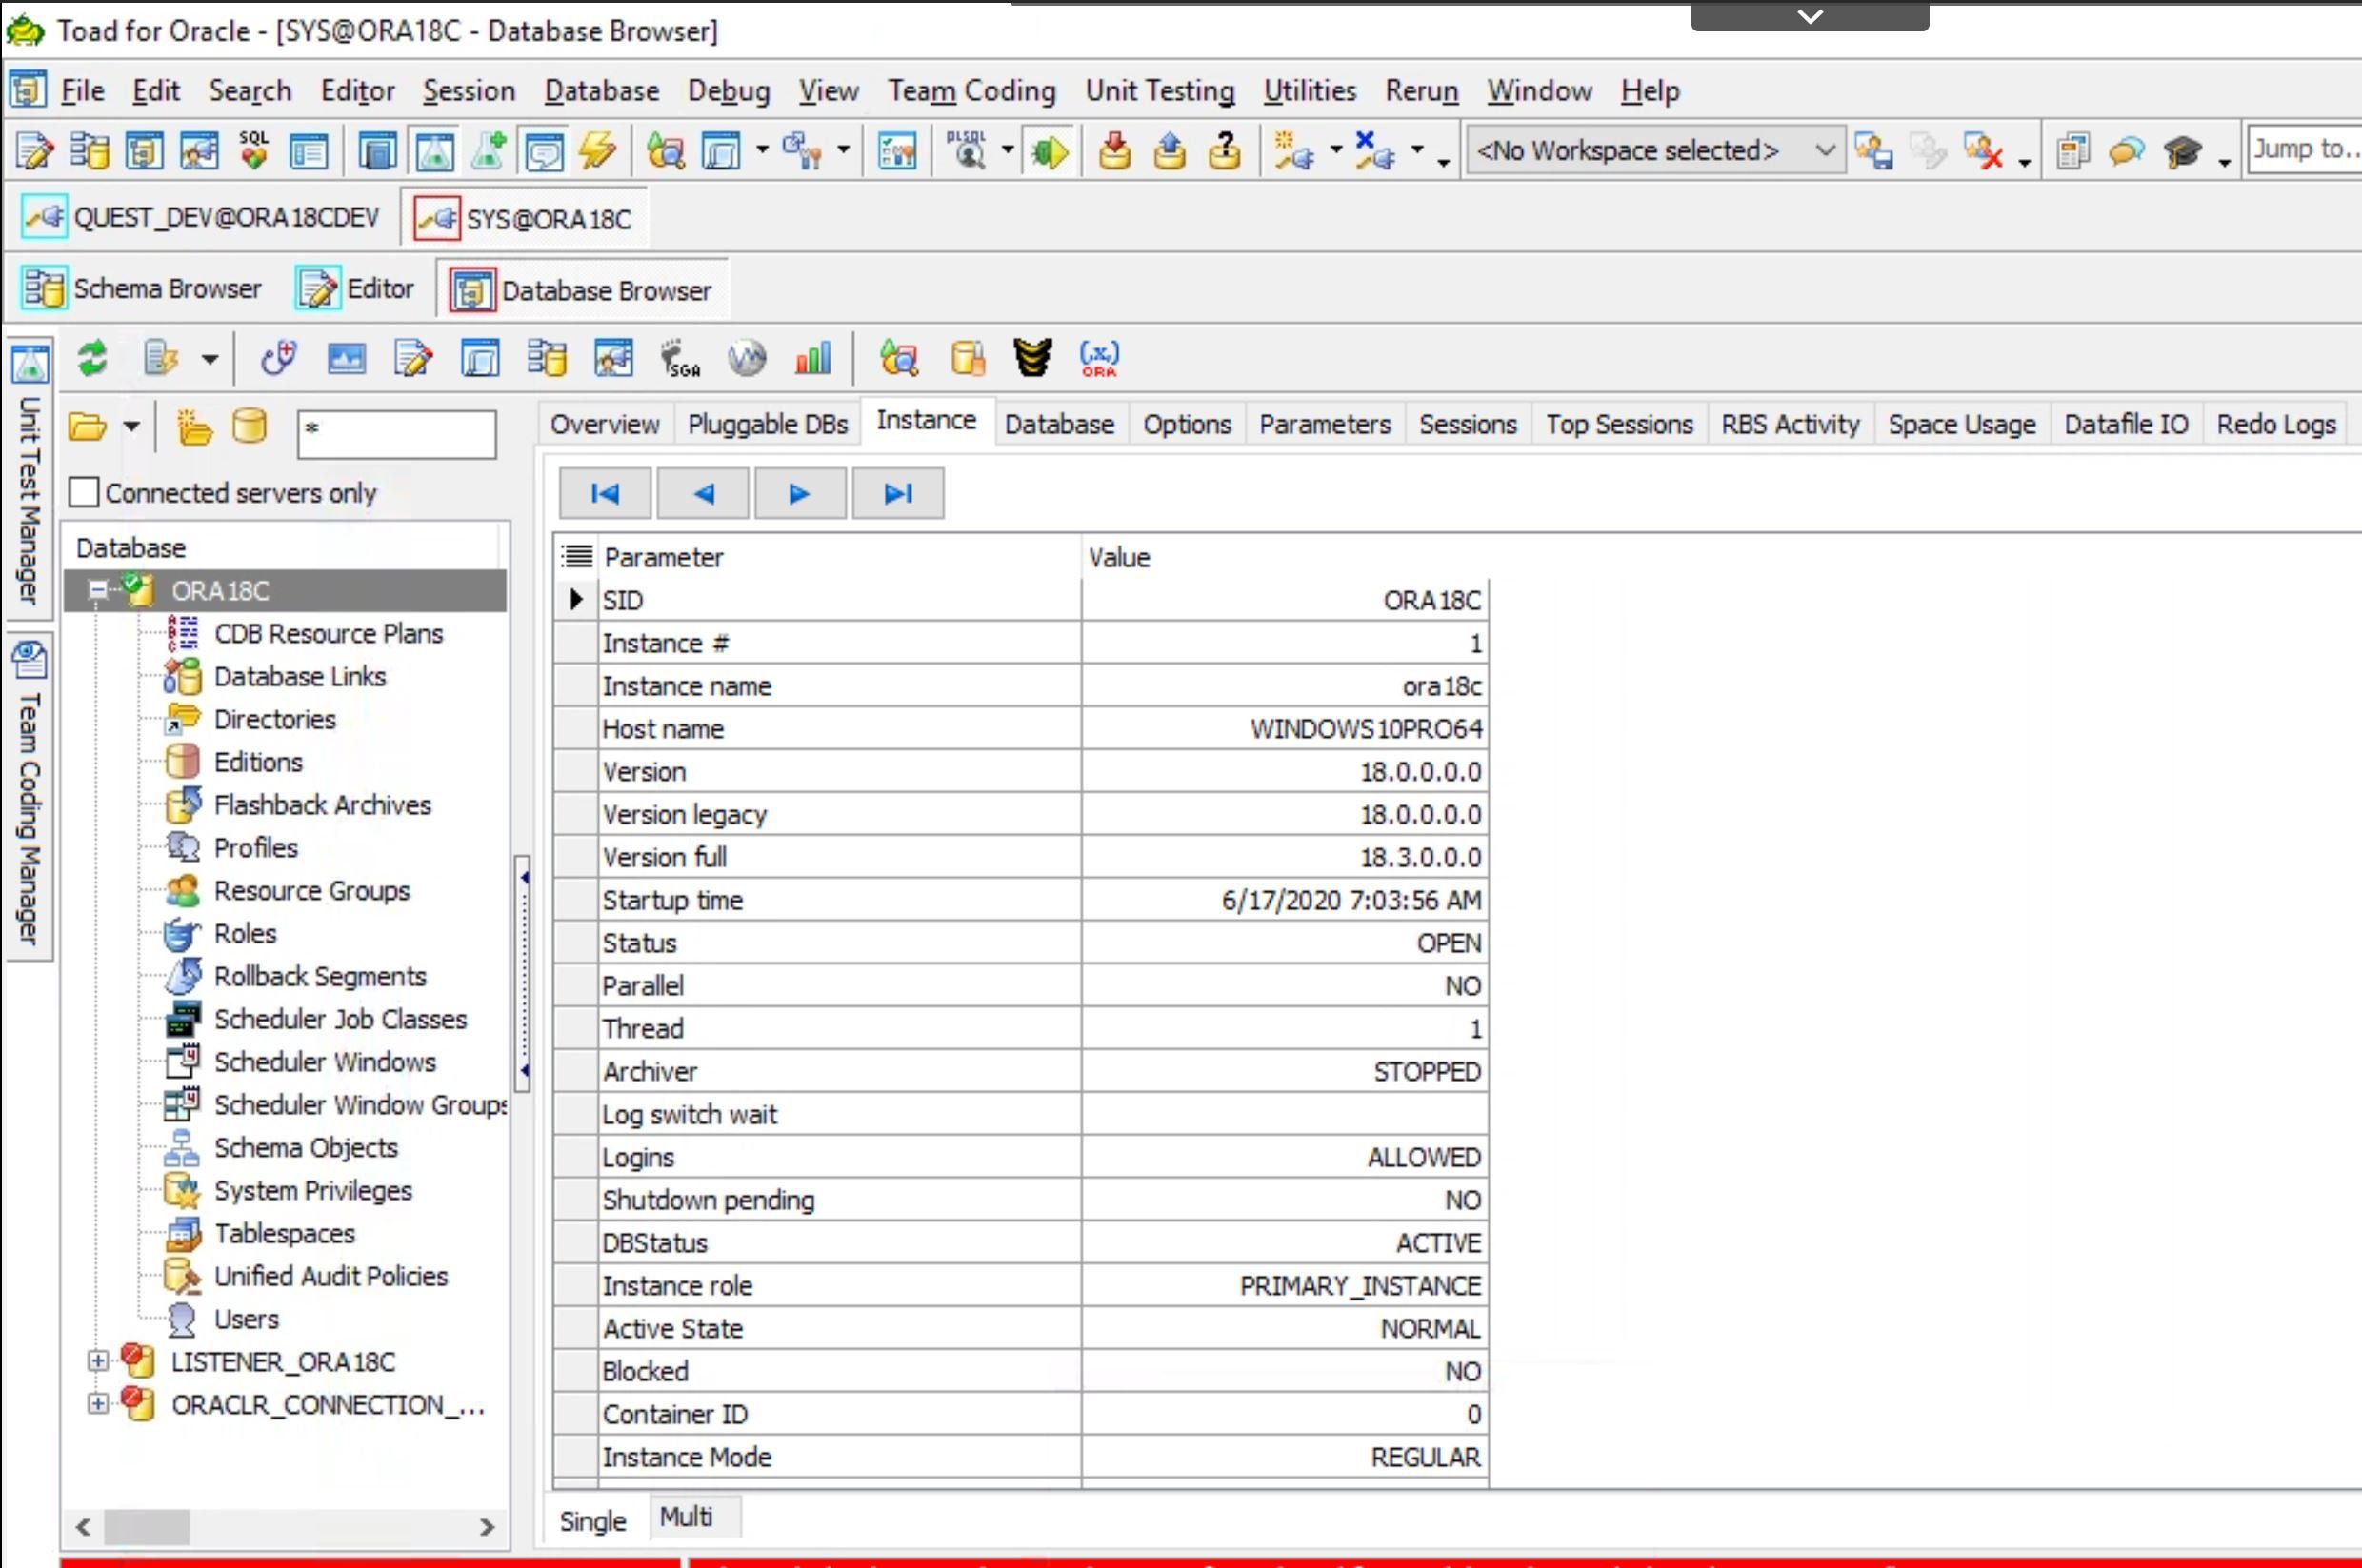Switch to QUEST_DEV@ORA18CDEV connection

pos(202,218)
